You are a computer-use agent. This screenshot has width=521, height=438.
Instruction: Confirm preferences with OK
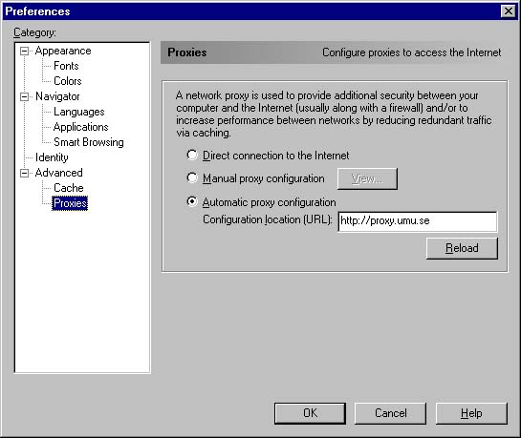[x=310, y=413]
